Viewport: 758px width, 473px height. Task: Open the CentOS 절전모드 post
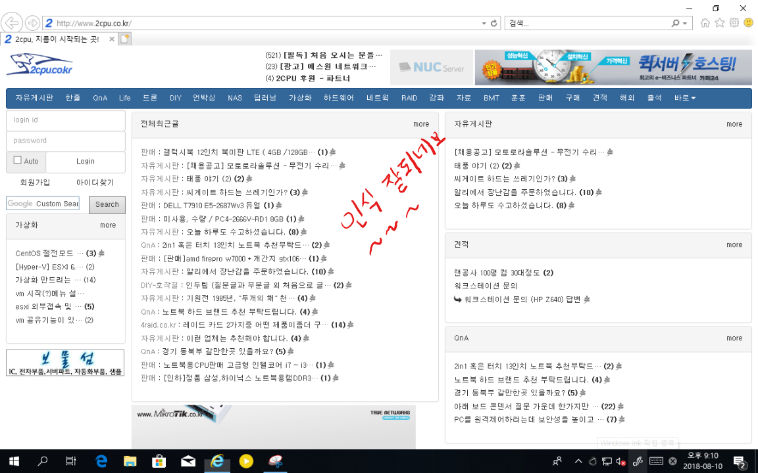click(49, 254)
